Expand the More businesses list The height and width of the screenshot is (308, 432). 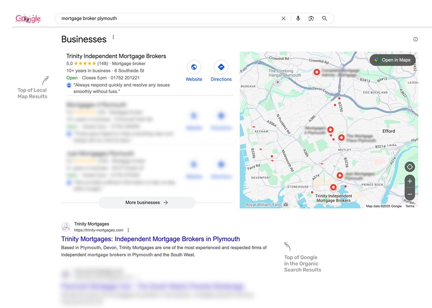[x=147, y=203]
